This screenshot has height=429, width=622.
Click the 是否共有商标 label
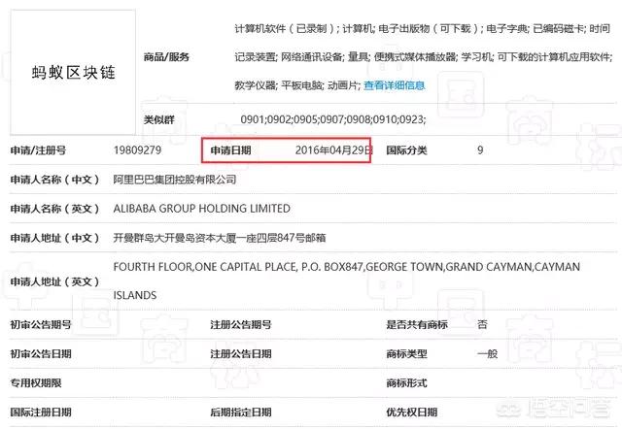click(417, 325)
